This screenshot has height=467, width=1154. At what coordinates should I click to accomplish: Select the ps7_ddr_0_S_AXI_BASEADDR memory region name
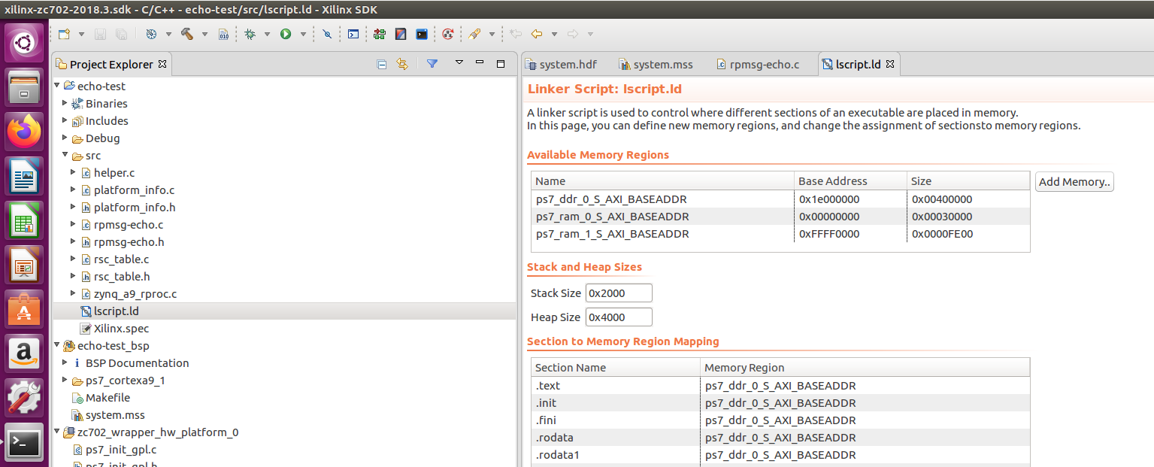tap(611, 199)
